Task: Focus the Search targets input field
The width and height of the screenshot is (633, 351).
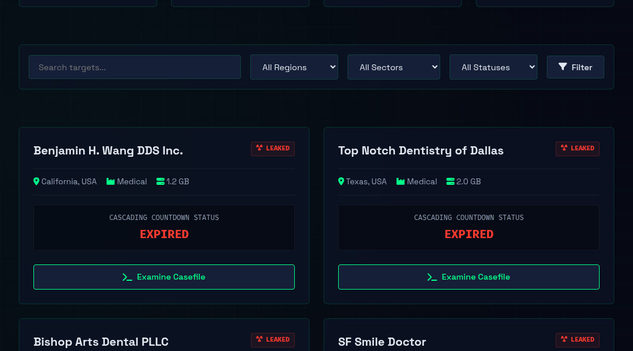Action: tap(135, 67)
